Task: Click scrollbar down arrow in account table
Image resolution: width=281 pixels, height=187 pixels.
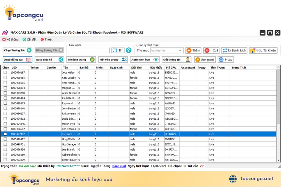Action: 278,160
